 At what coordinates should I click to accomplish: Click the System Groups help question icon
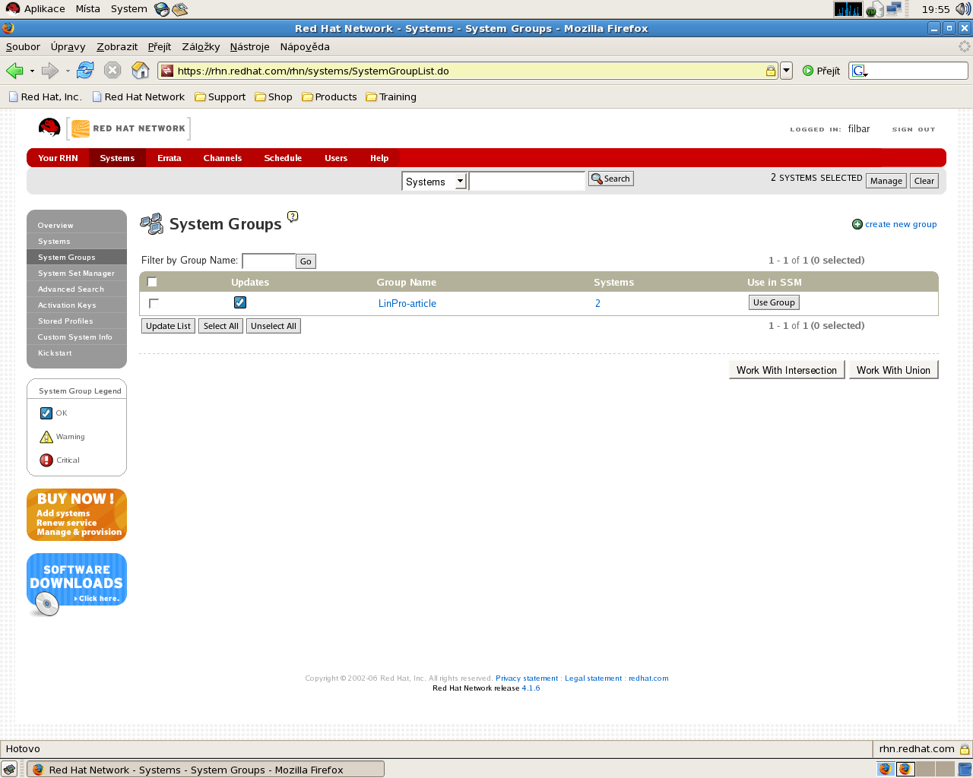(293, 217)
